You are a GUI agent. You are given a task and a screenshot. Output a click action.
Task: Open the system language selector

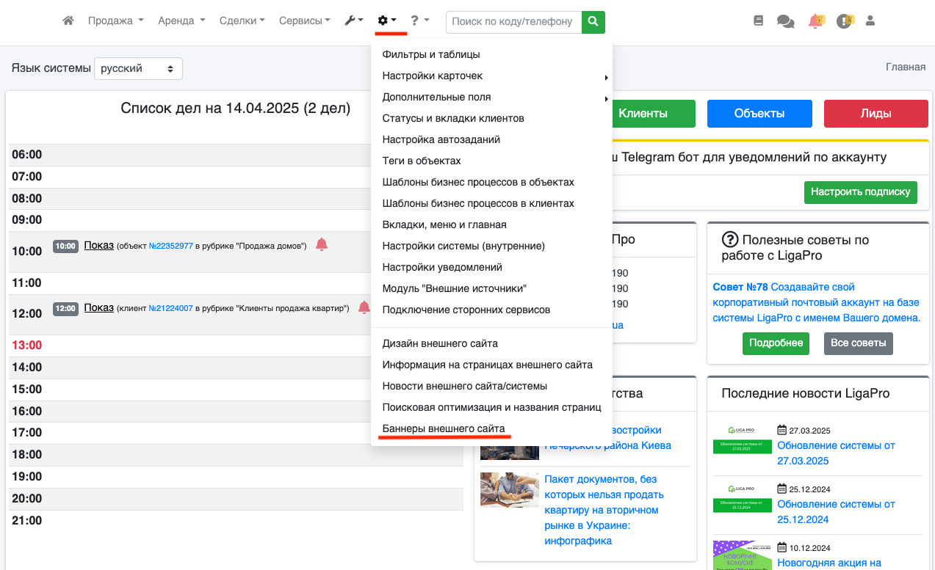138,69
